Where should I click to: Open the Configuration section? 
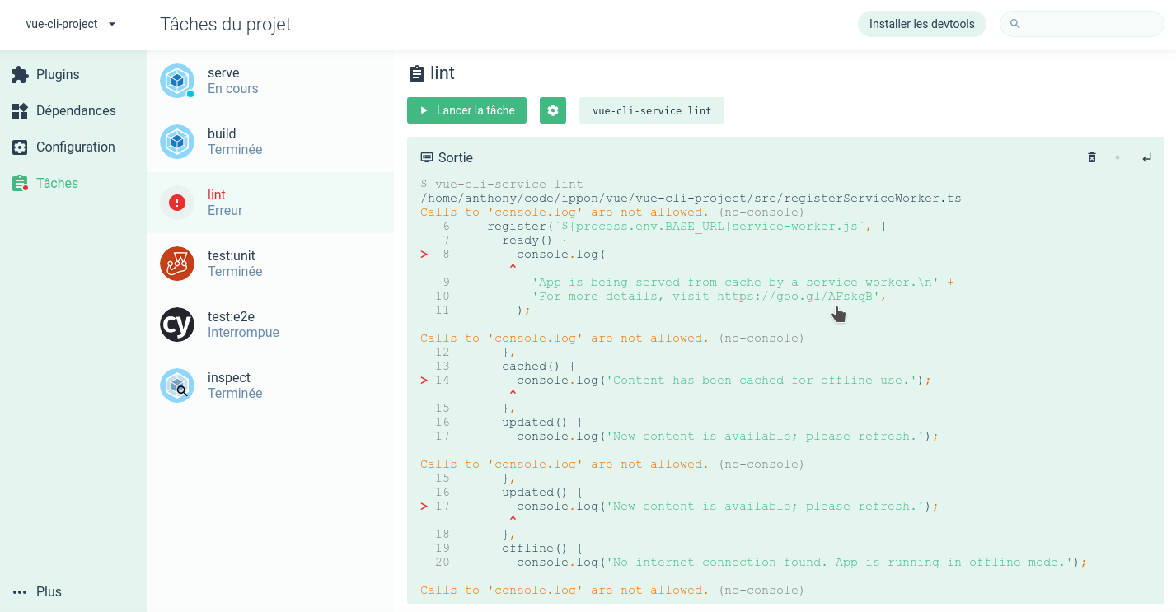tap(74, 147)
